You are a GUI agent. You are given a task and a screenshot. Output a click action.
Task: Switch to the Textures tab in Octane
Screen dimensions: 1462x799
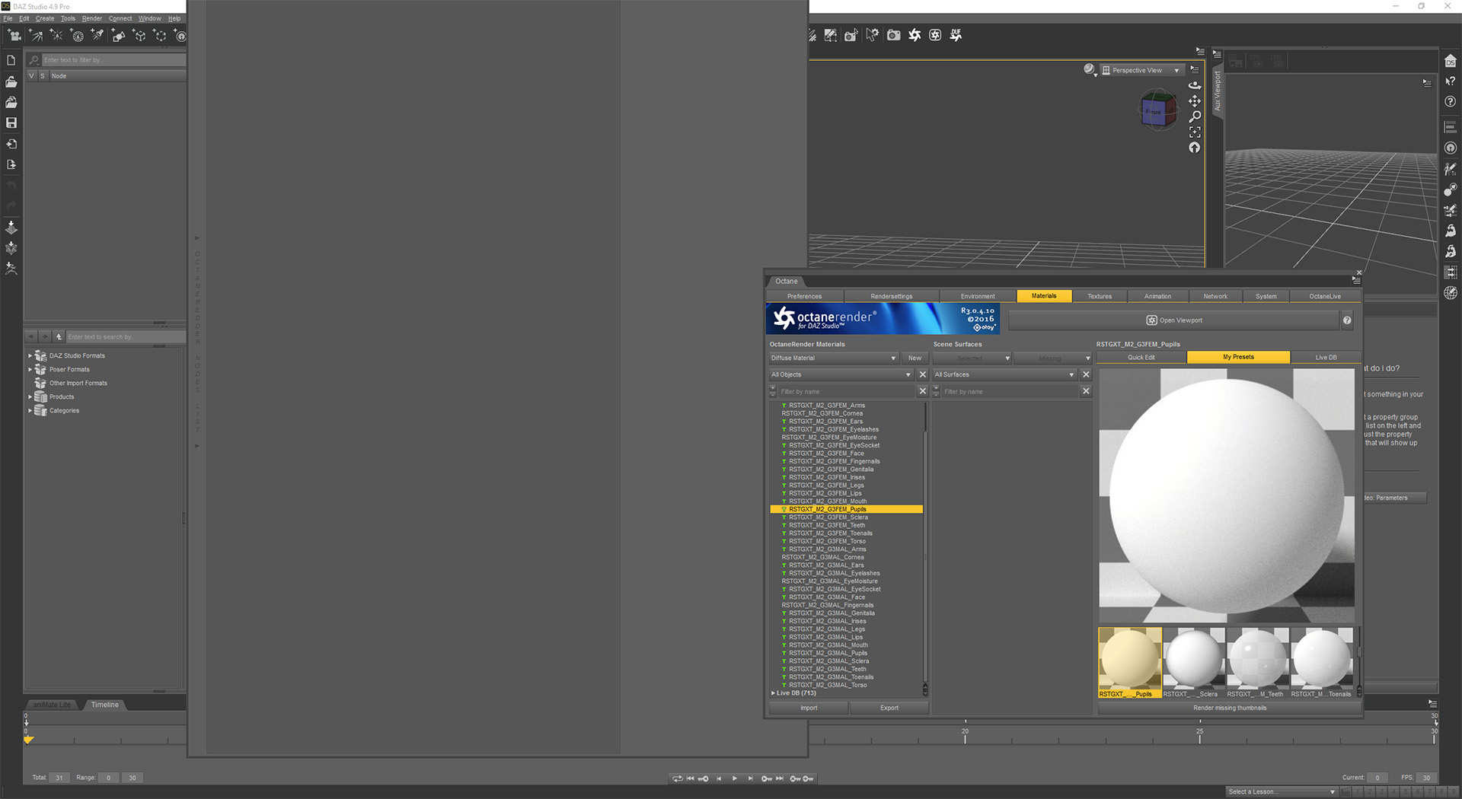tap(1100, 296)
